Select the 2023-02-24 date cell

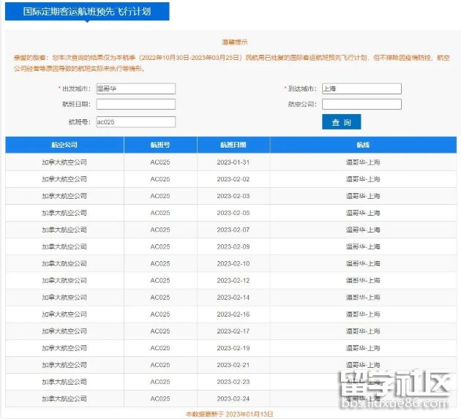tap(233, 399)
